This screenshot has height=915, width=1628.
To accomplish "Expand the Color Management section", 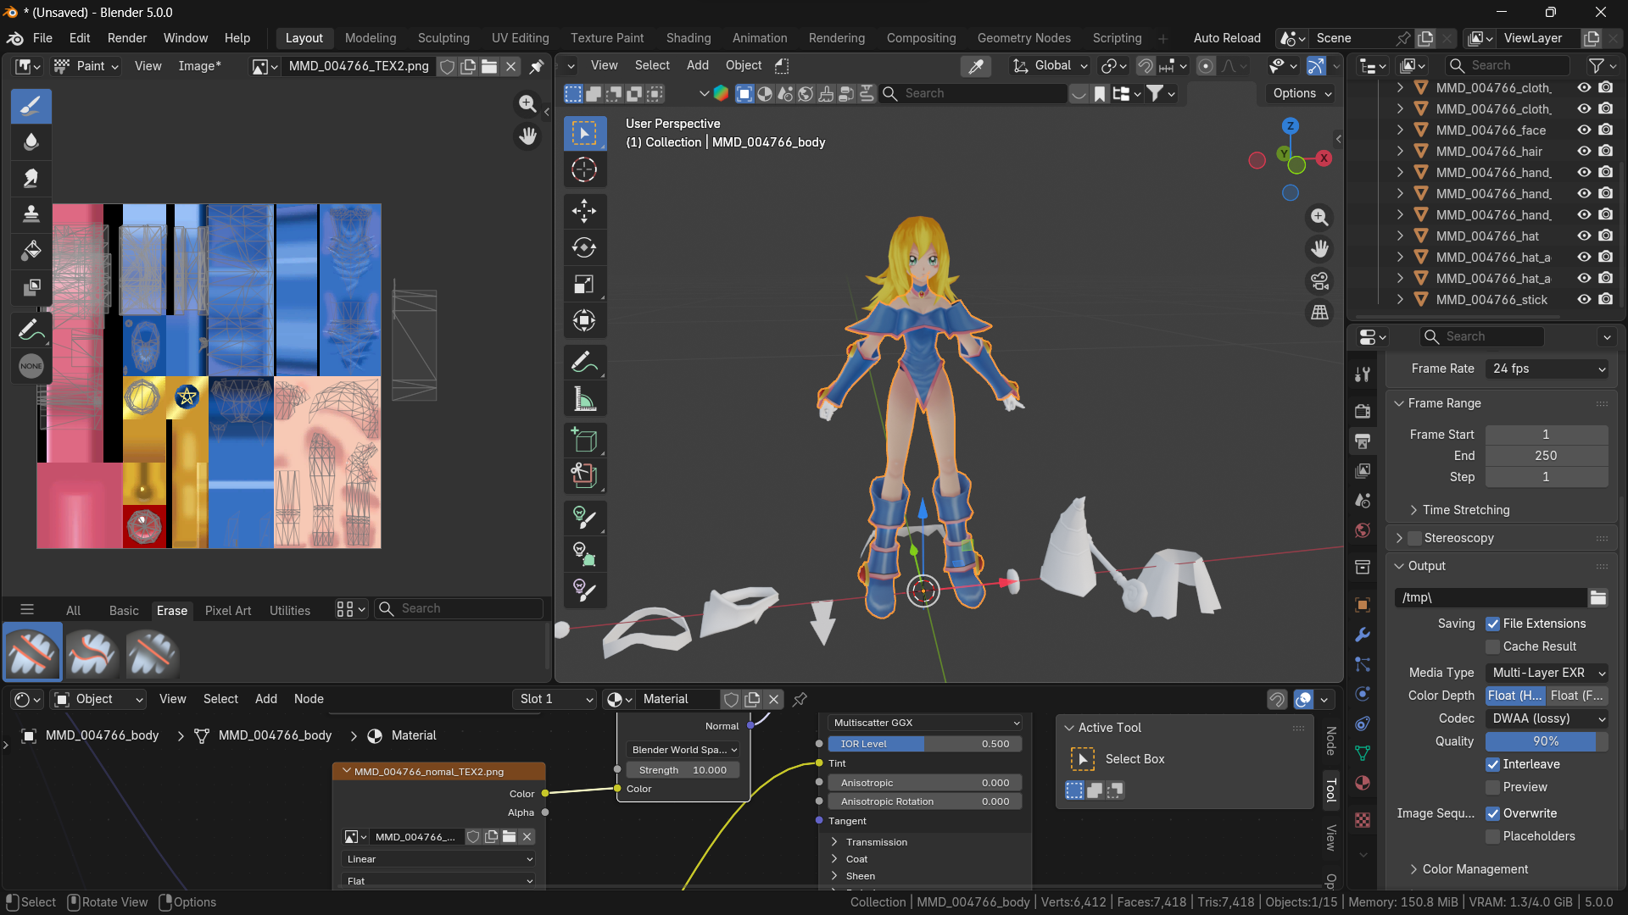I will point(1475,869).
